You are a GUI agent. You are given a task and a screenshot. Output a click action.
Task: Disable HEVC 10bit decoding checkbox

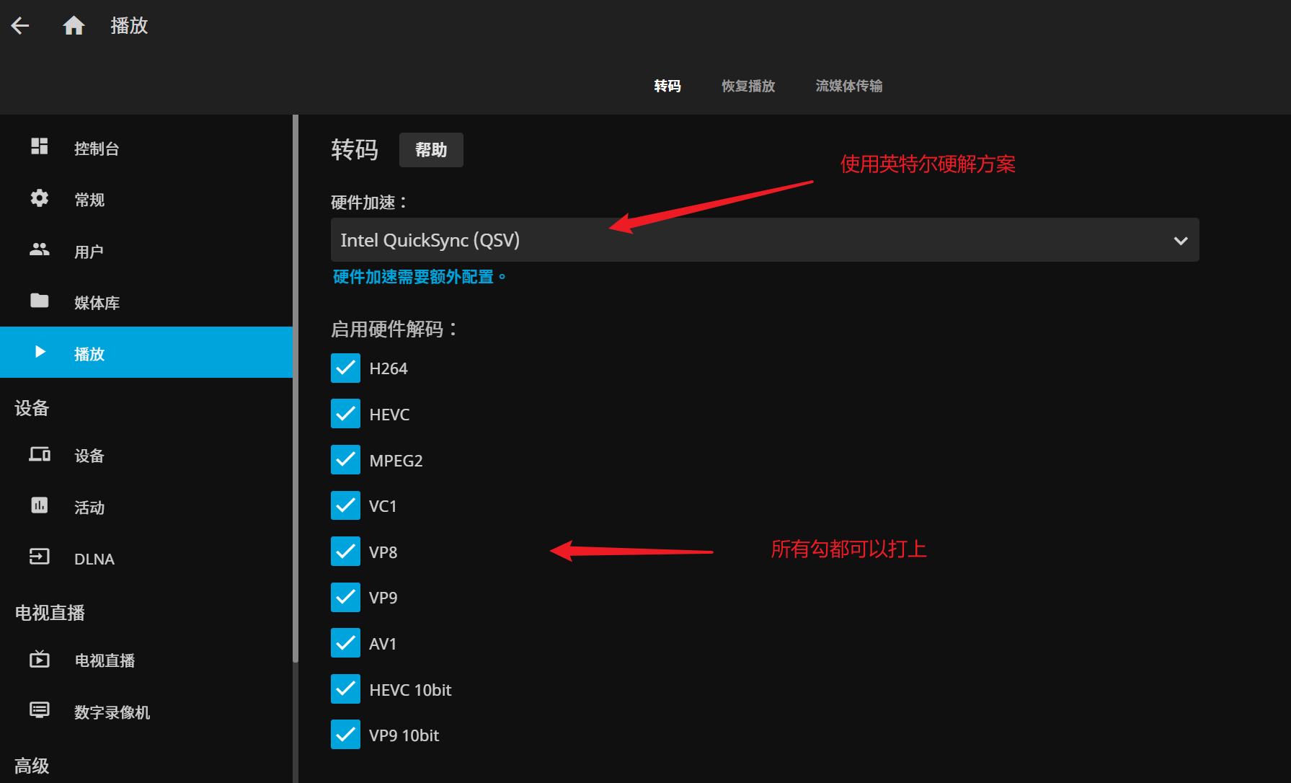345,689
